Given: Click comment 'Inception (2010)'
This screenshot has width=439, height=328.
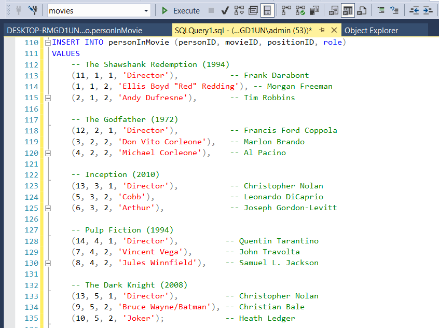Looking at the screenshot, I should click(x=115, y=174).
